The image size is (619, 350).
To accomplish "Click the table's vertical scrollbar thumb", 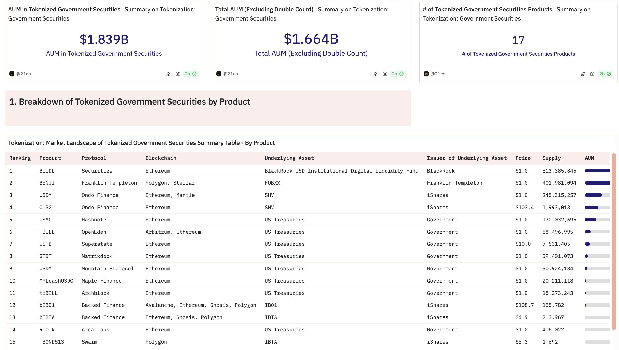I will 614,241.
